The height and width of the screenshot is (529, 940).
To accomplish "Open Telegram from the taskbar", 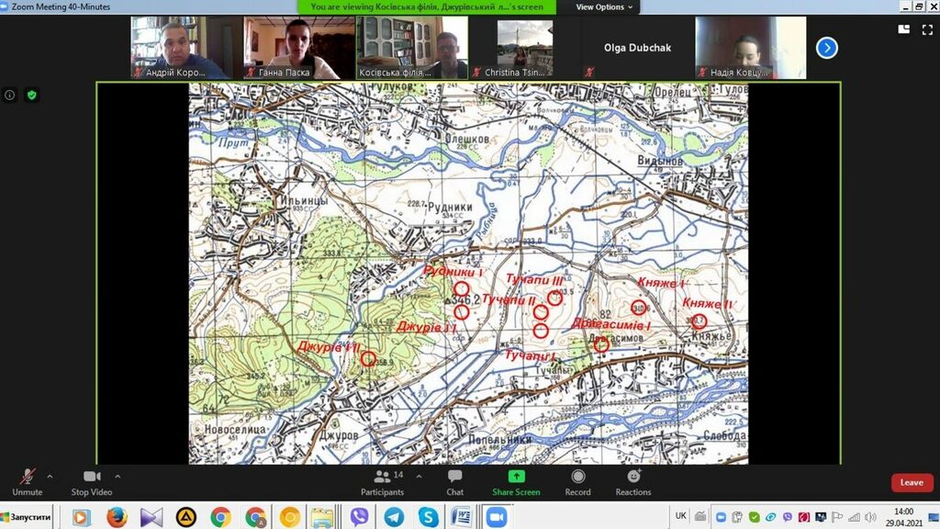I will pyautogui.click(x=394, y=517).
